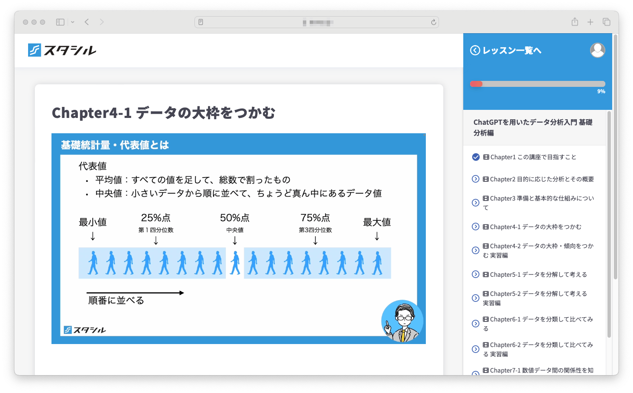Open Chapter3 準備と基本的な仕組みについて lesson

538,203
